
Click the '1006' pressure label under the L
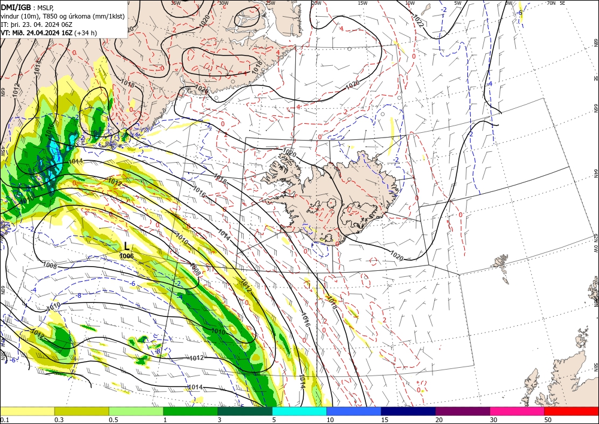(x=127, y=256)
